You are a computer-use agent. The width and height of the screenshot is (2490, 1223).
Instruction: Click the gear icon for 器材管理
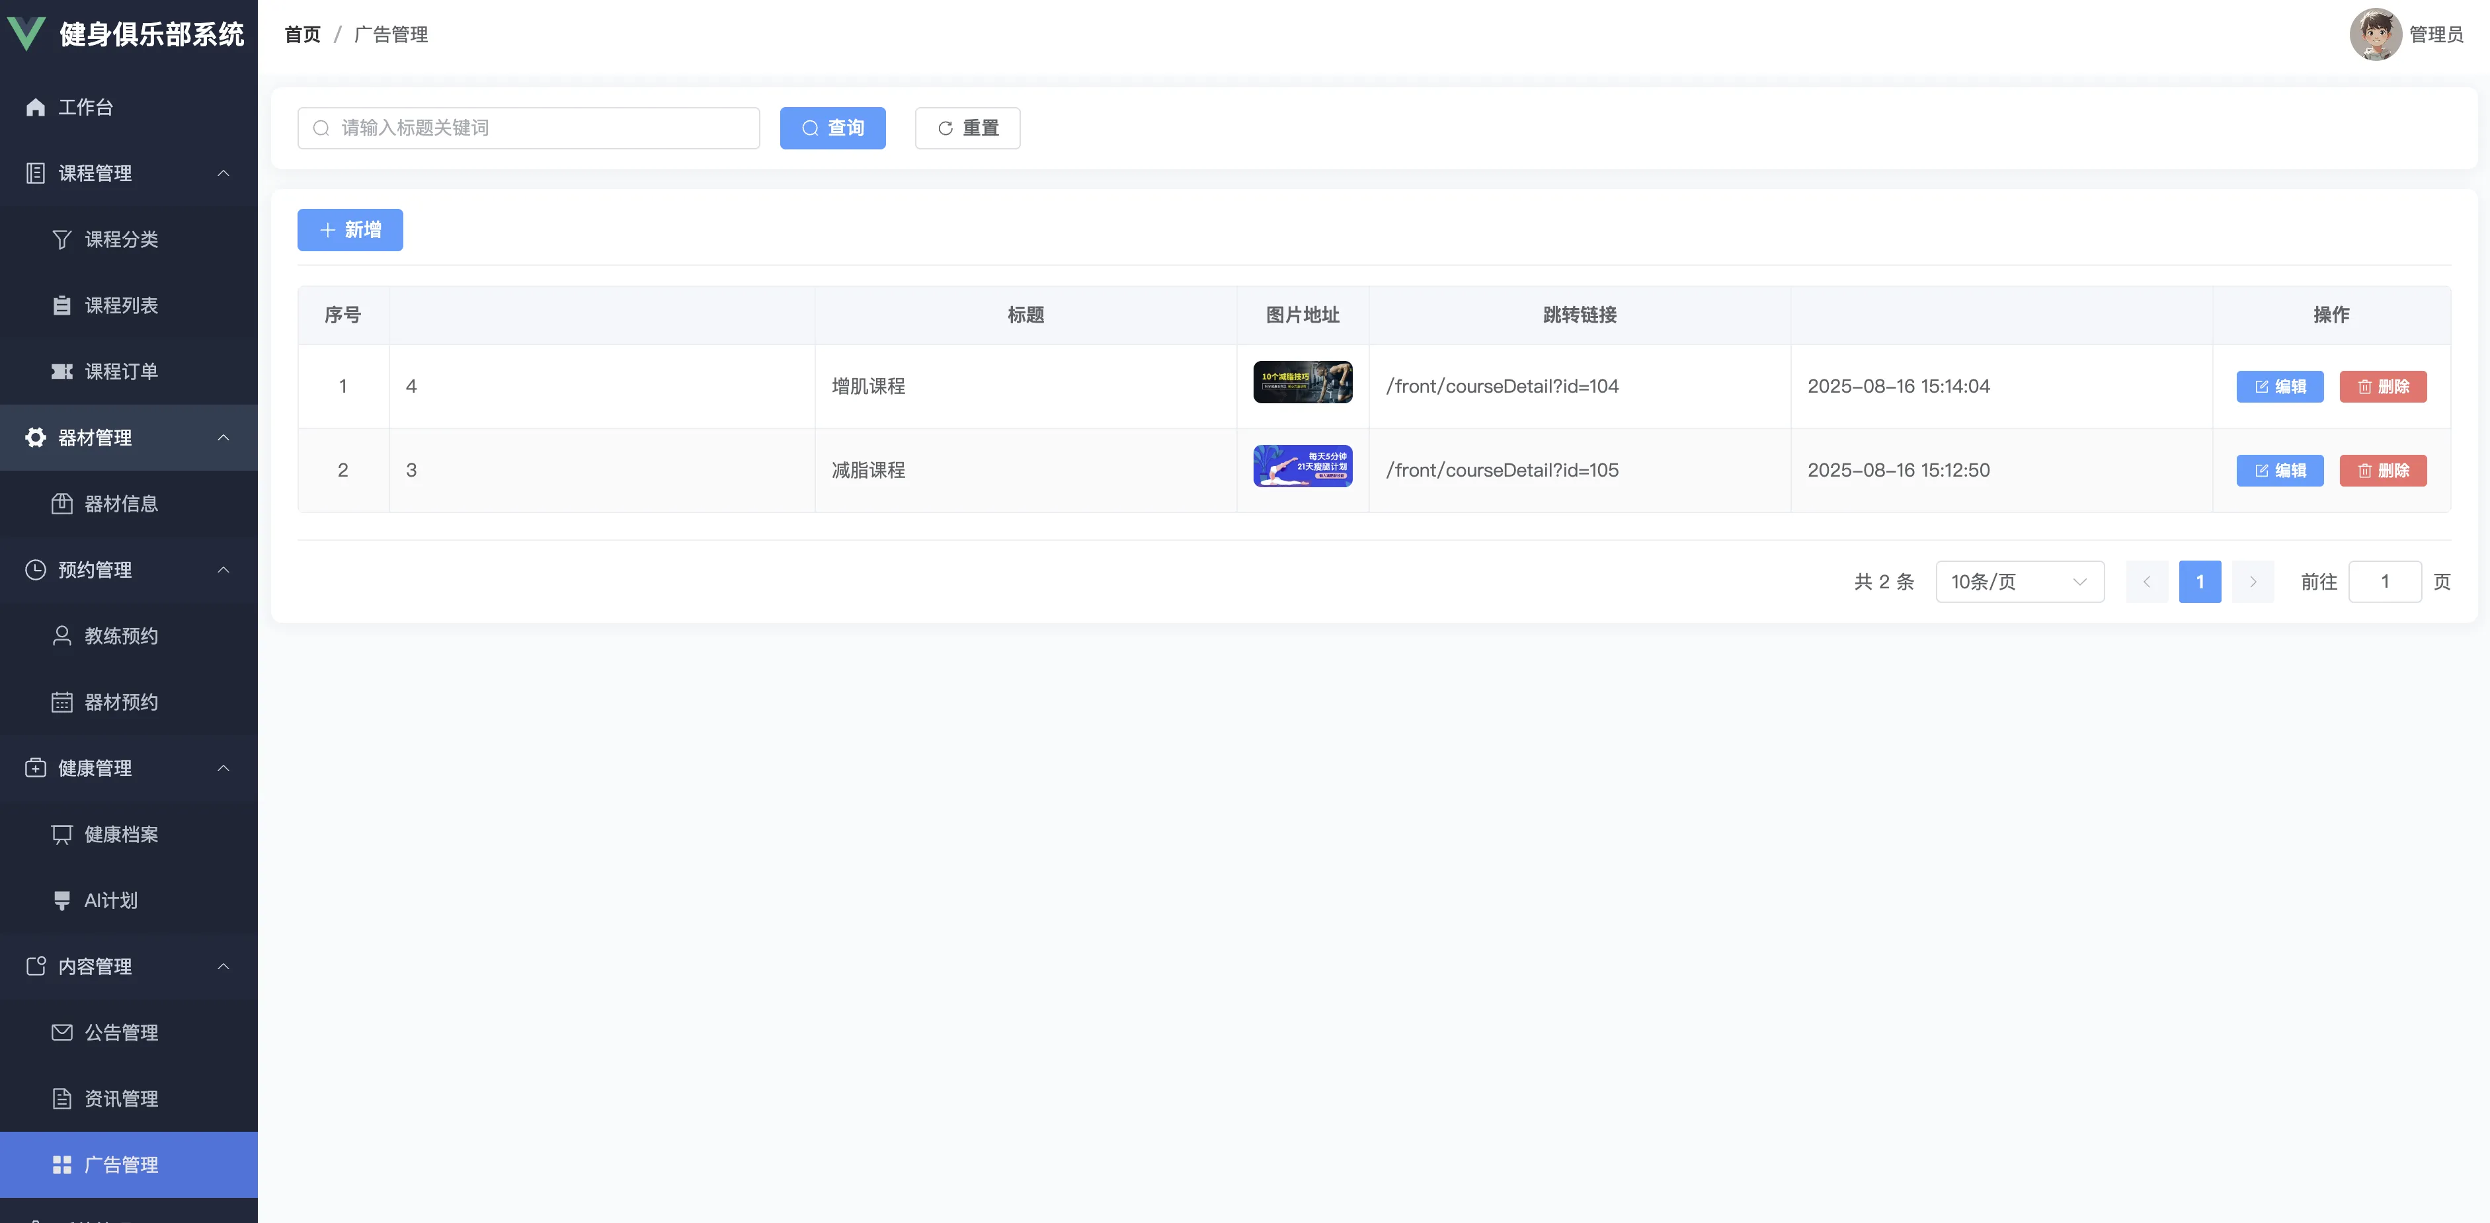36,438
